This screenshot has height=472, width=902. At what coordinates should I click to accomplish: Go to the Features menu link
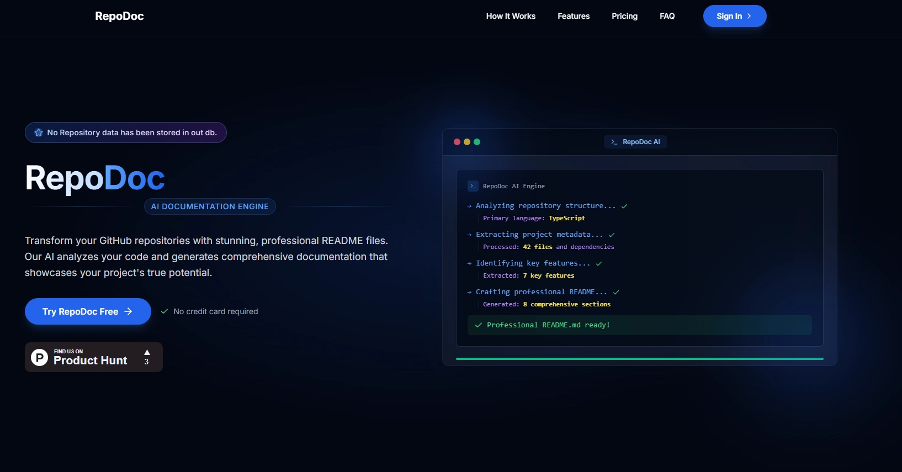(574, 16)
